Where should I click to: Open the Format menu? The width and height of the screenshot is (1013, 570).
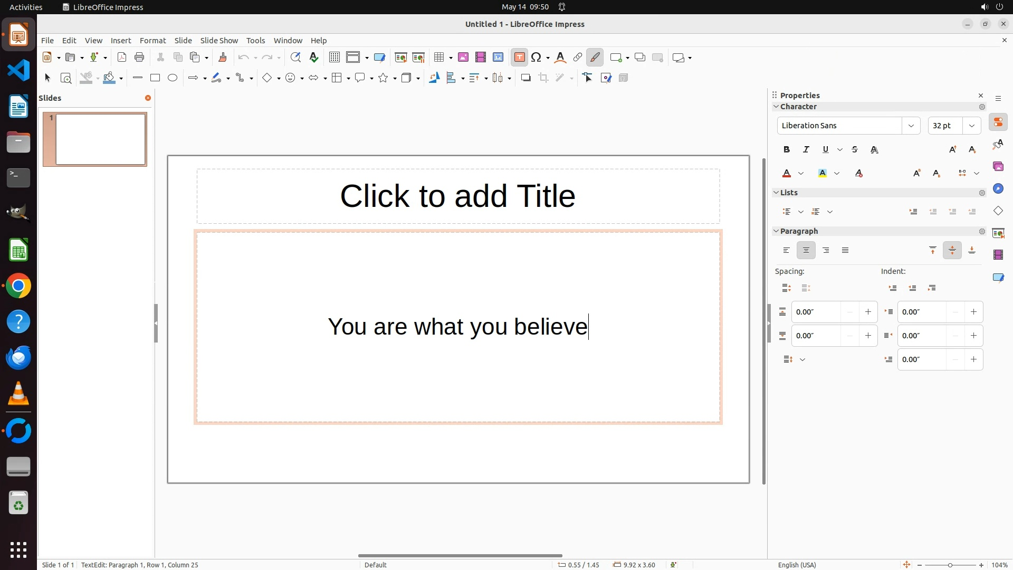pos(152,41)
